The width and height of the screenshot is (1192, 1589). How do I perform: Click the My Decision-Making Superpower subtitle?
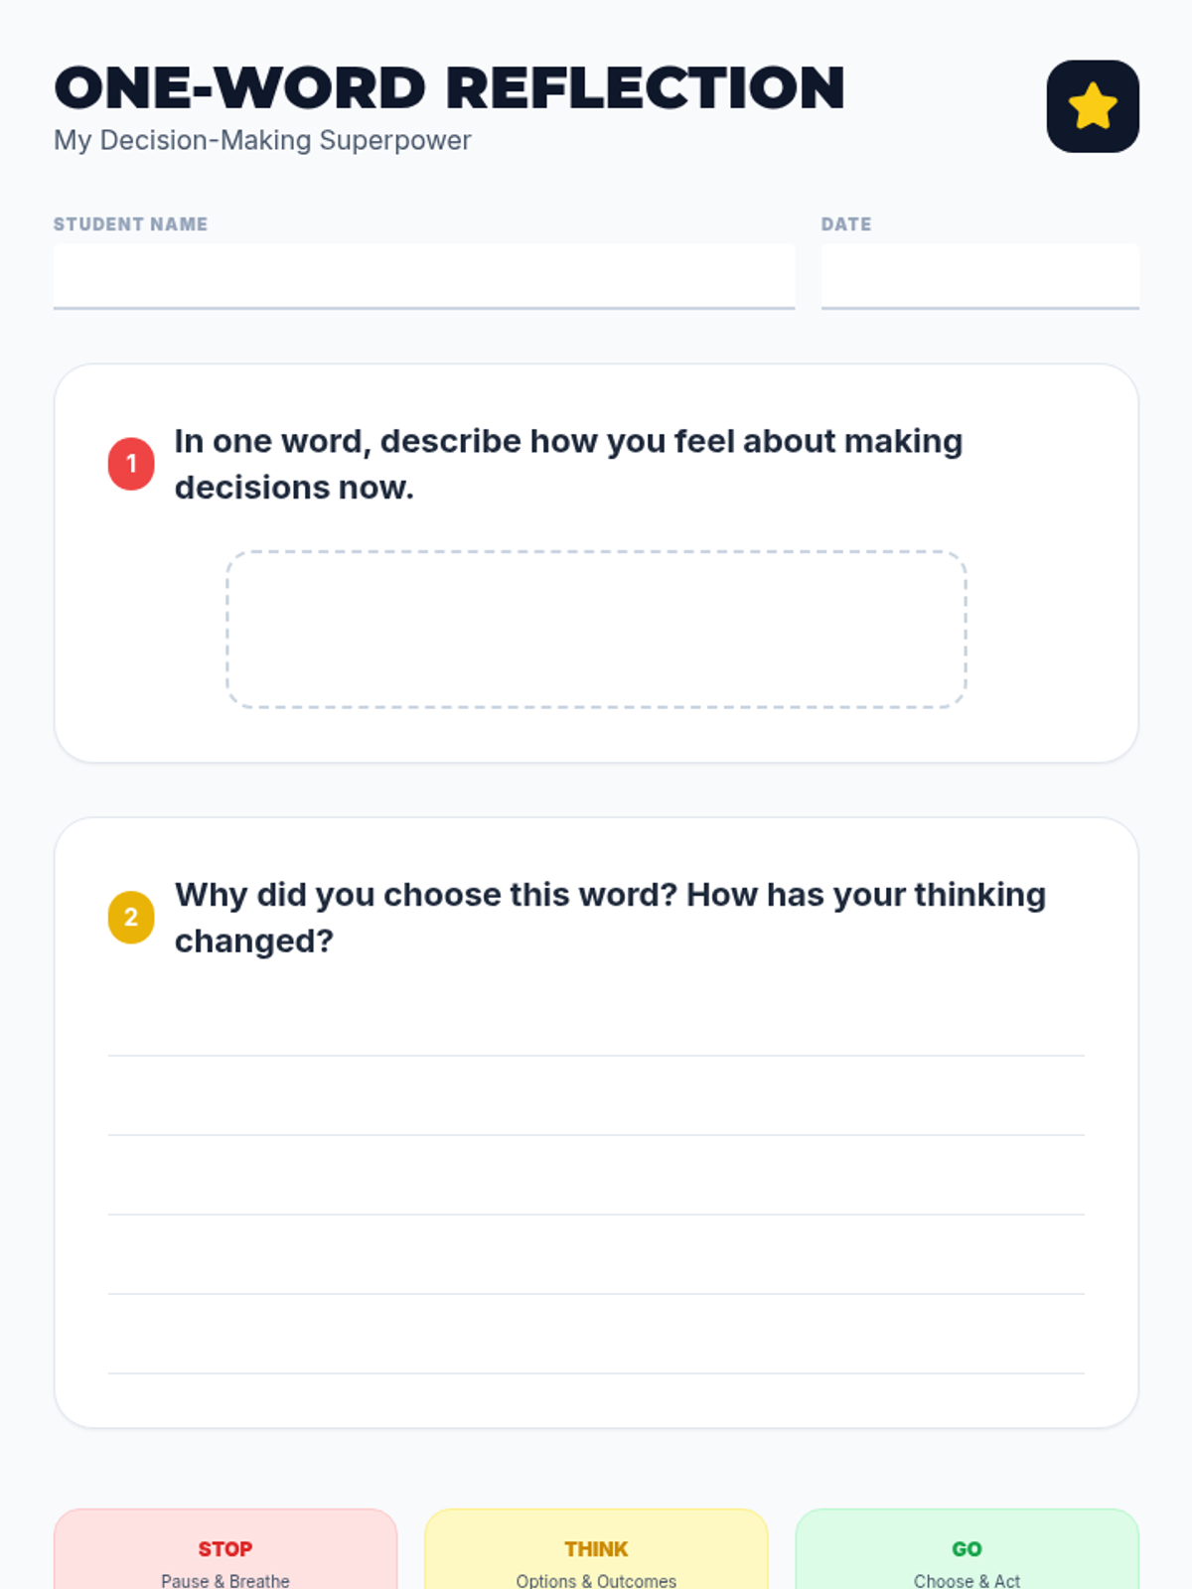coord(262,140)
